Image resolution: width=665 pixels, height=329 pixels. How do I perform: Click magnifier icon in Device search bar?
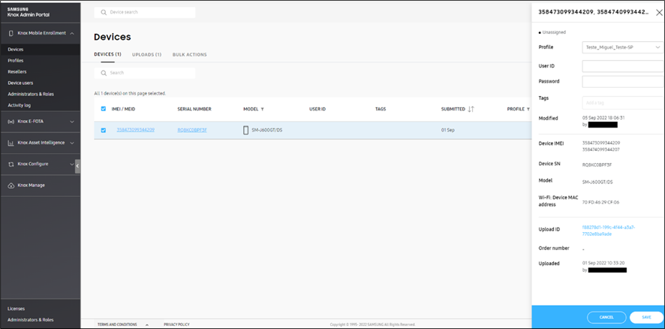coord(104,12)
